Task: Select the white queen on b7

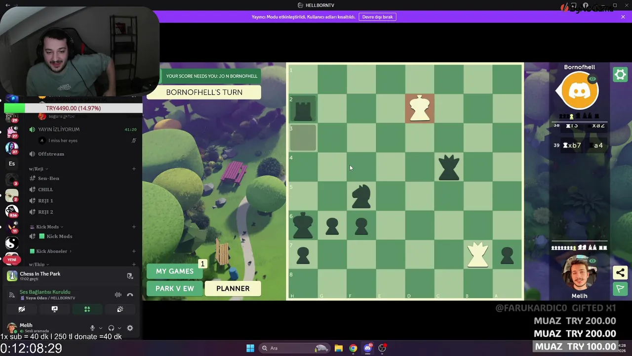Action: (477, 255)
